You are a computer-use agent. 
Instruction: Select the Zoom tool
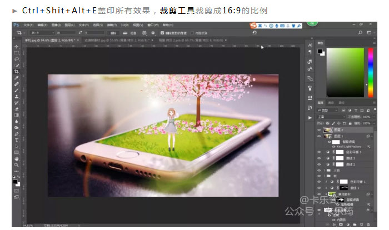click(17, 165)
